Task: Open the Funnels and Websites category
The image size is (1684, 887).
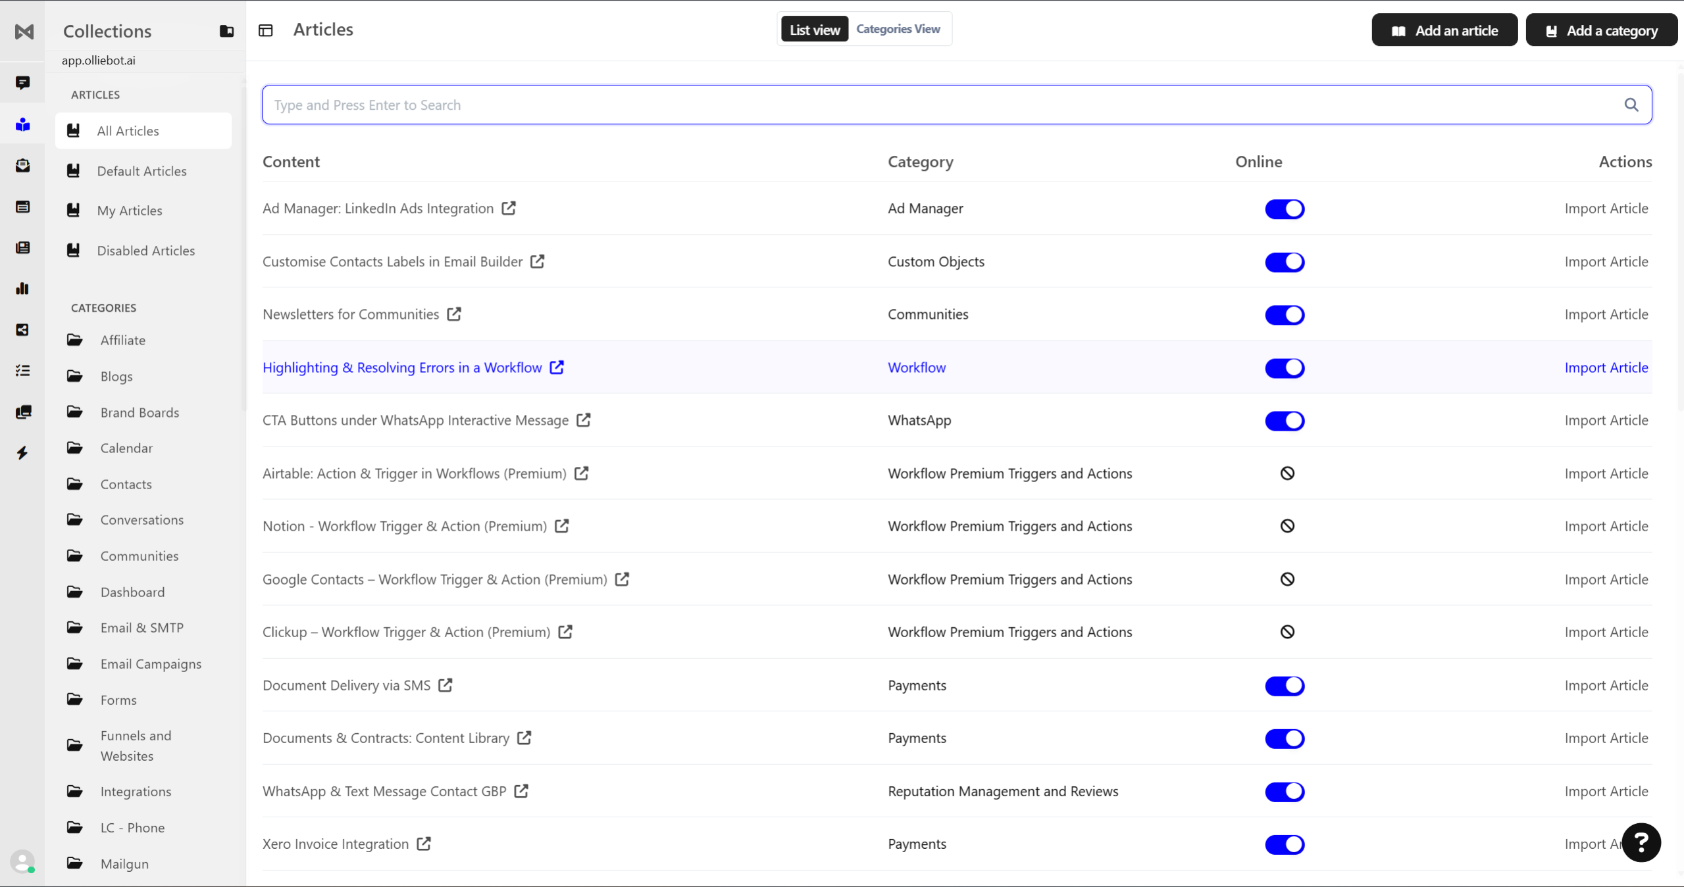Action: (x=136, y=746)
